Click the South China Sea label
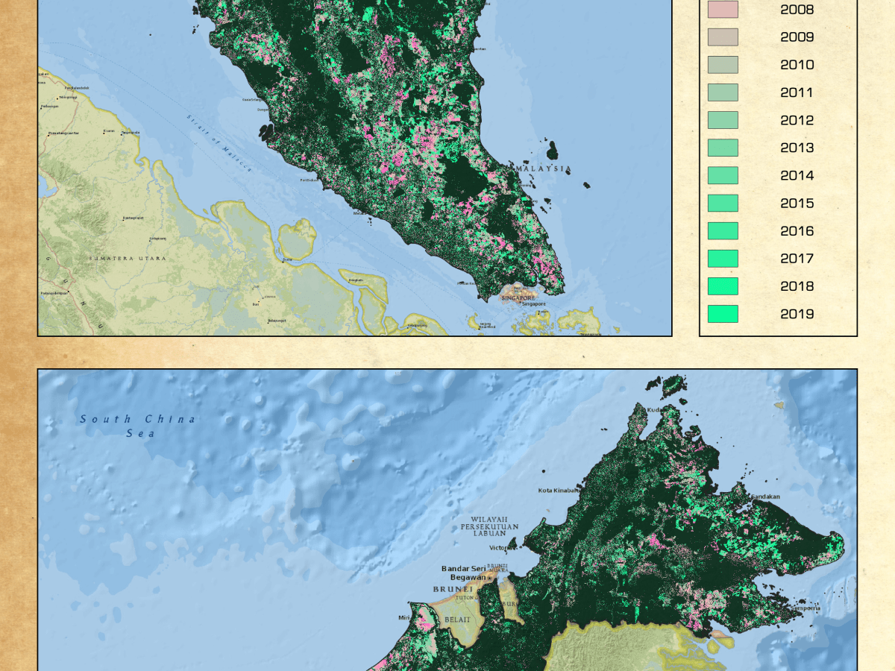This screenshot has height=671, width=895. (139, 426)
